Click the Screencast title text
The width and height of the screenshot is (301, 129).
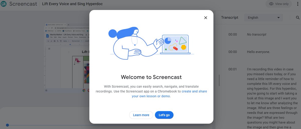pos(23,4)
